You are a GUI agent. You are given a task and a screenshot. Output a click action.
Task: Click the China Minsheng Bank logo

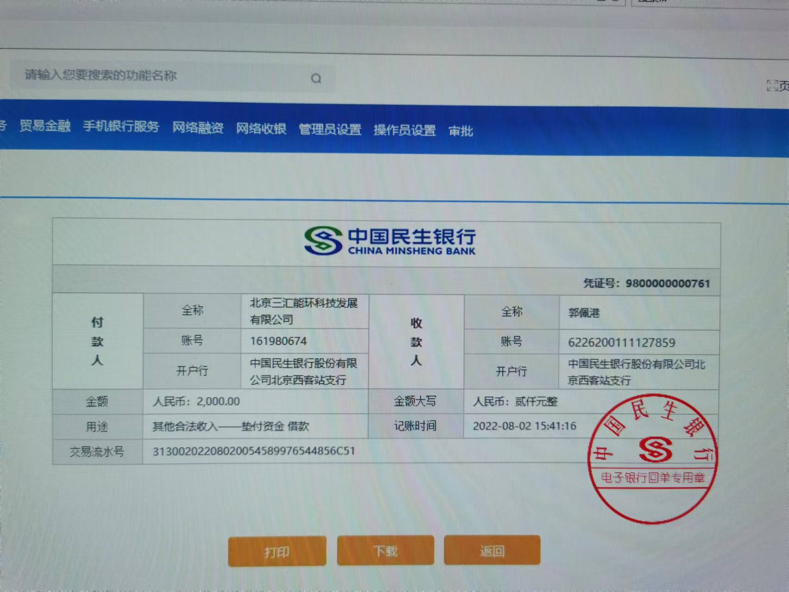(x=389, y=241)
